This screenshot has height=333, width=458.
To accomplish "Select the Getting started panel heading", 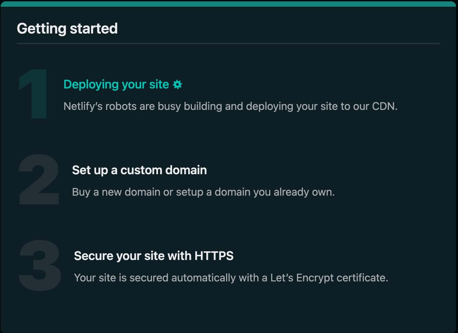I will (67, 28).
